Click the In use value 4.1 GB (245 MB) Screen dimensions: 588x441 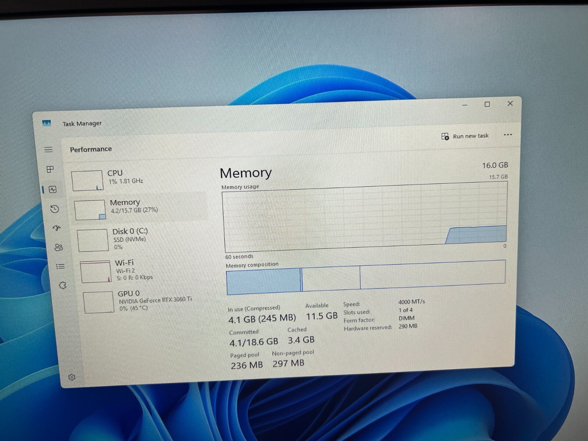[262, 319]
